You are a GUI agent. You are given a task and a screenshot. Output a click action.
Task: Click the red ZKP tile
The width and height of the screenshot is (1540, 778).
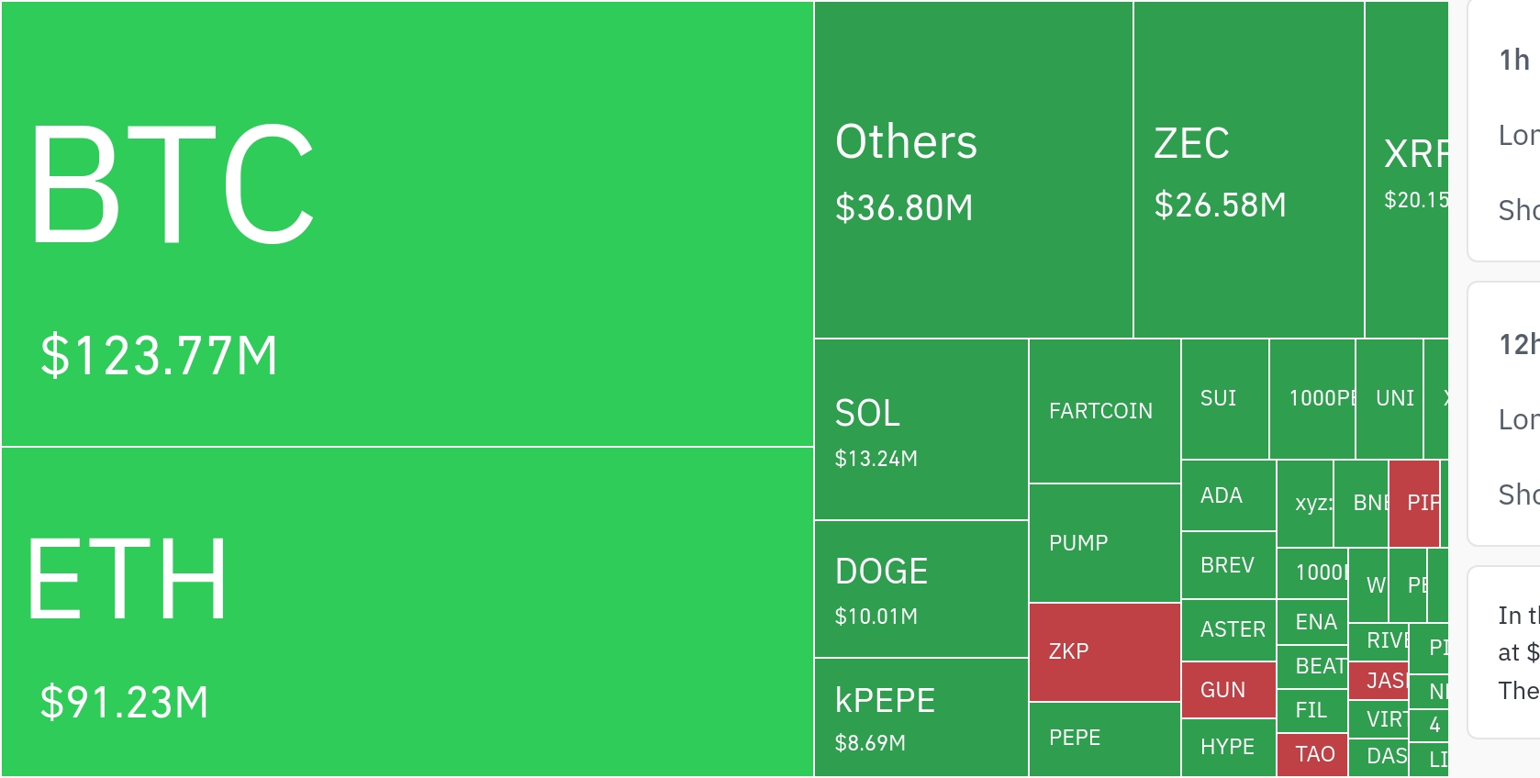pyautogui.click(x=1104, y=651)
